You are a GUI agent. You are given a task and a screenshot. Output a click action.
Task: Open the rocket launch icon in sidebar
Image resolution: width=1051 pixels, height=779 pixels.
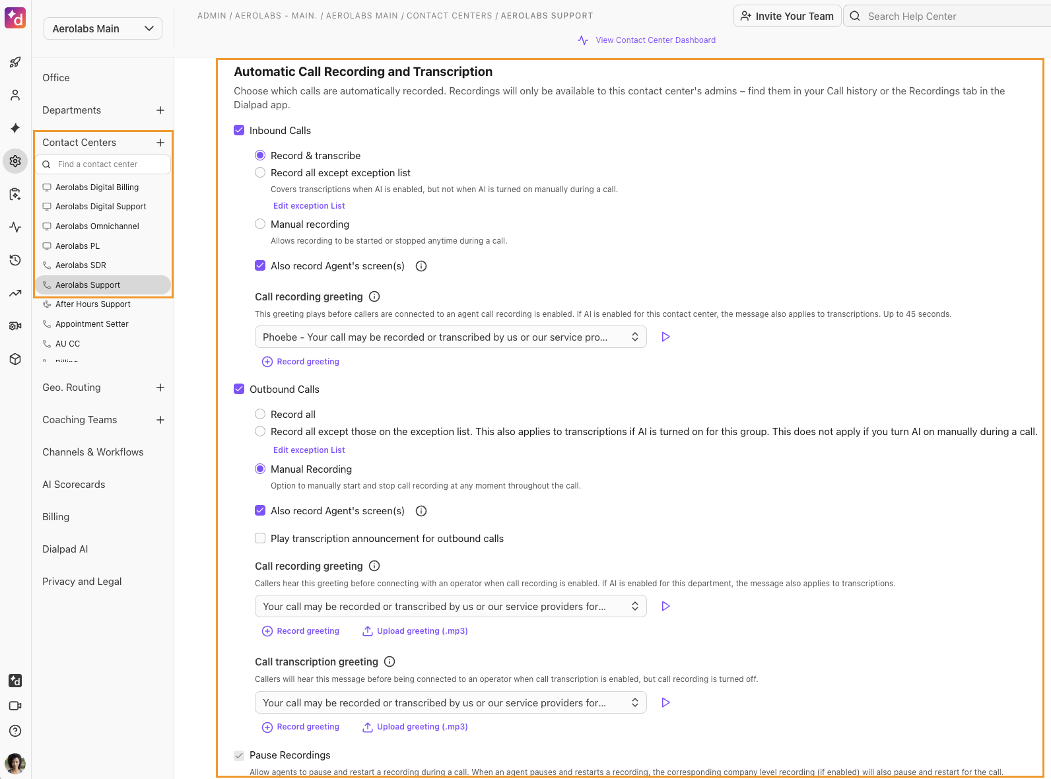(15, 63)
